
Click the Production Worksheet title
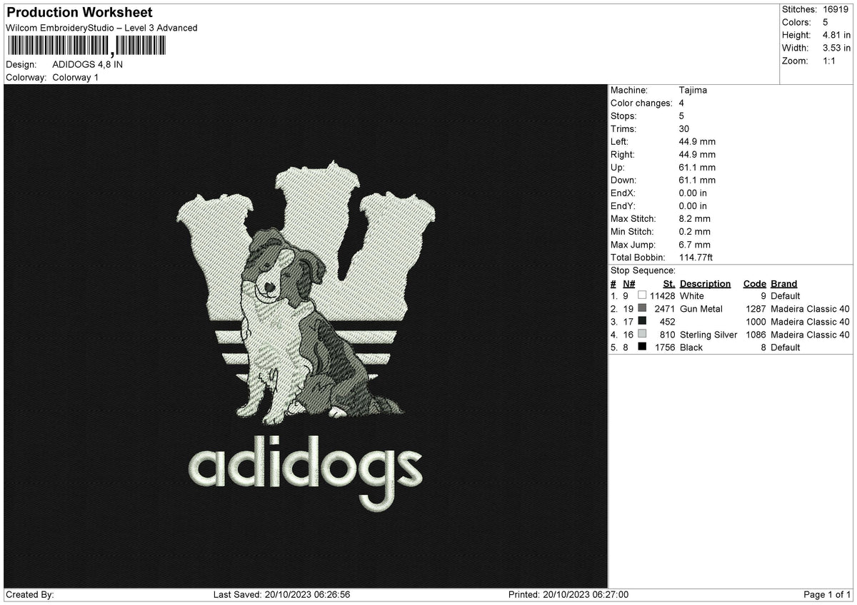79,12
